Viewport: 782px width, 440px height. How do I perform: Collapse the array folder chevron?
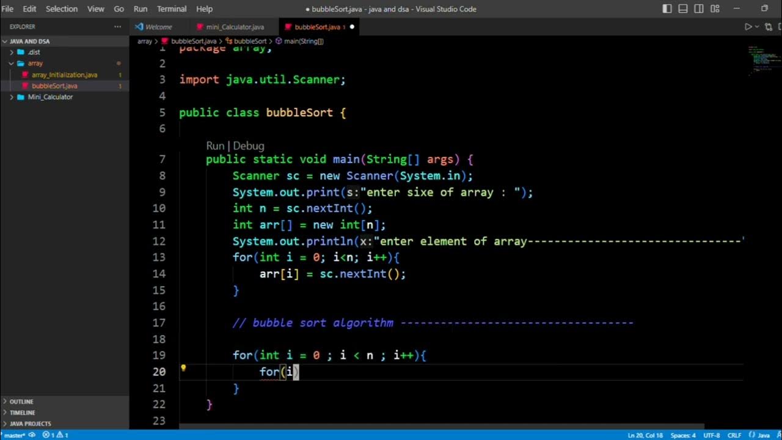point(12,64)
